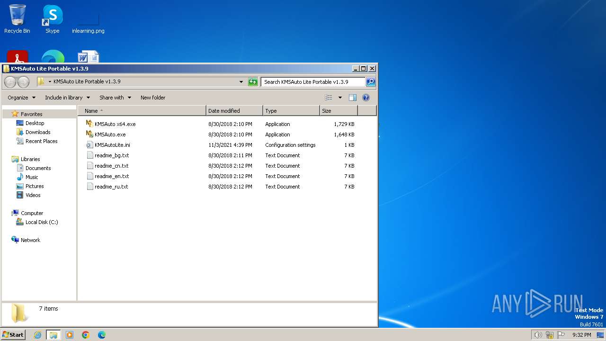Click the search magnifier icon
The image size is (606, 341).
point(371,82)
